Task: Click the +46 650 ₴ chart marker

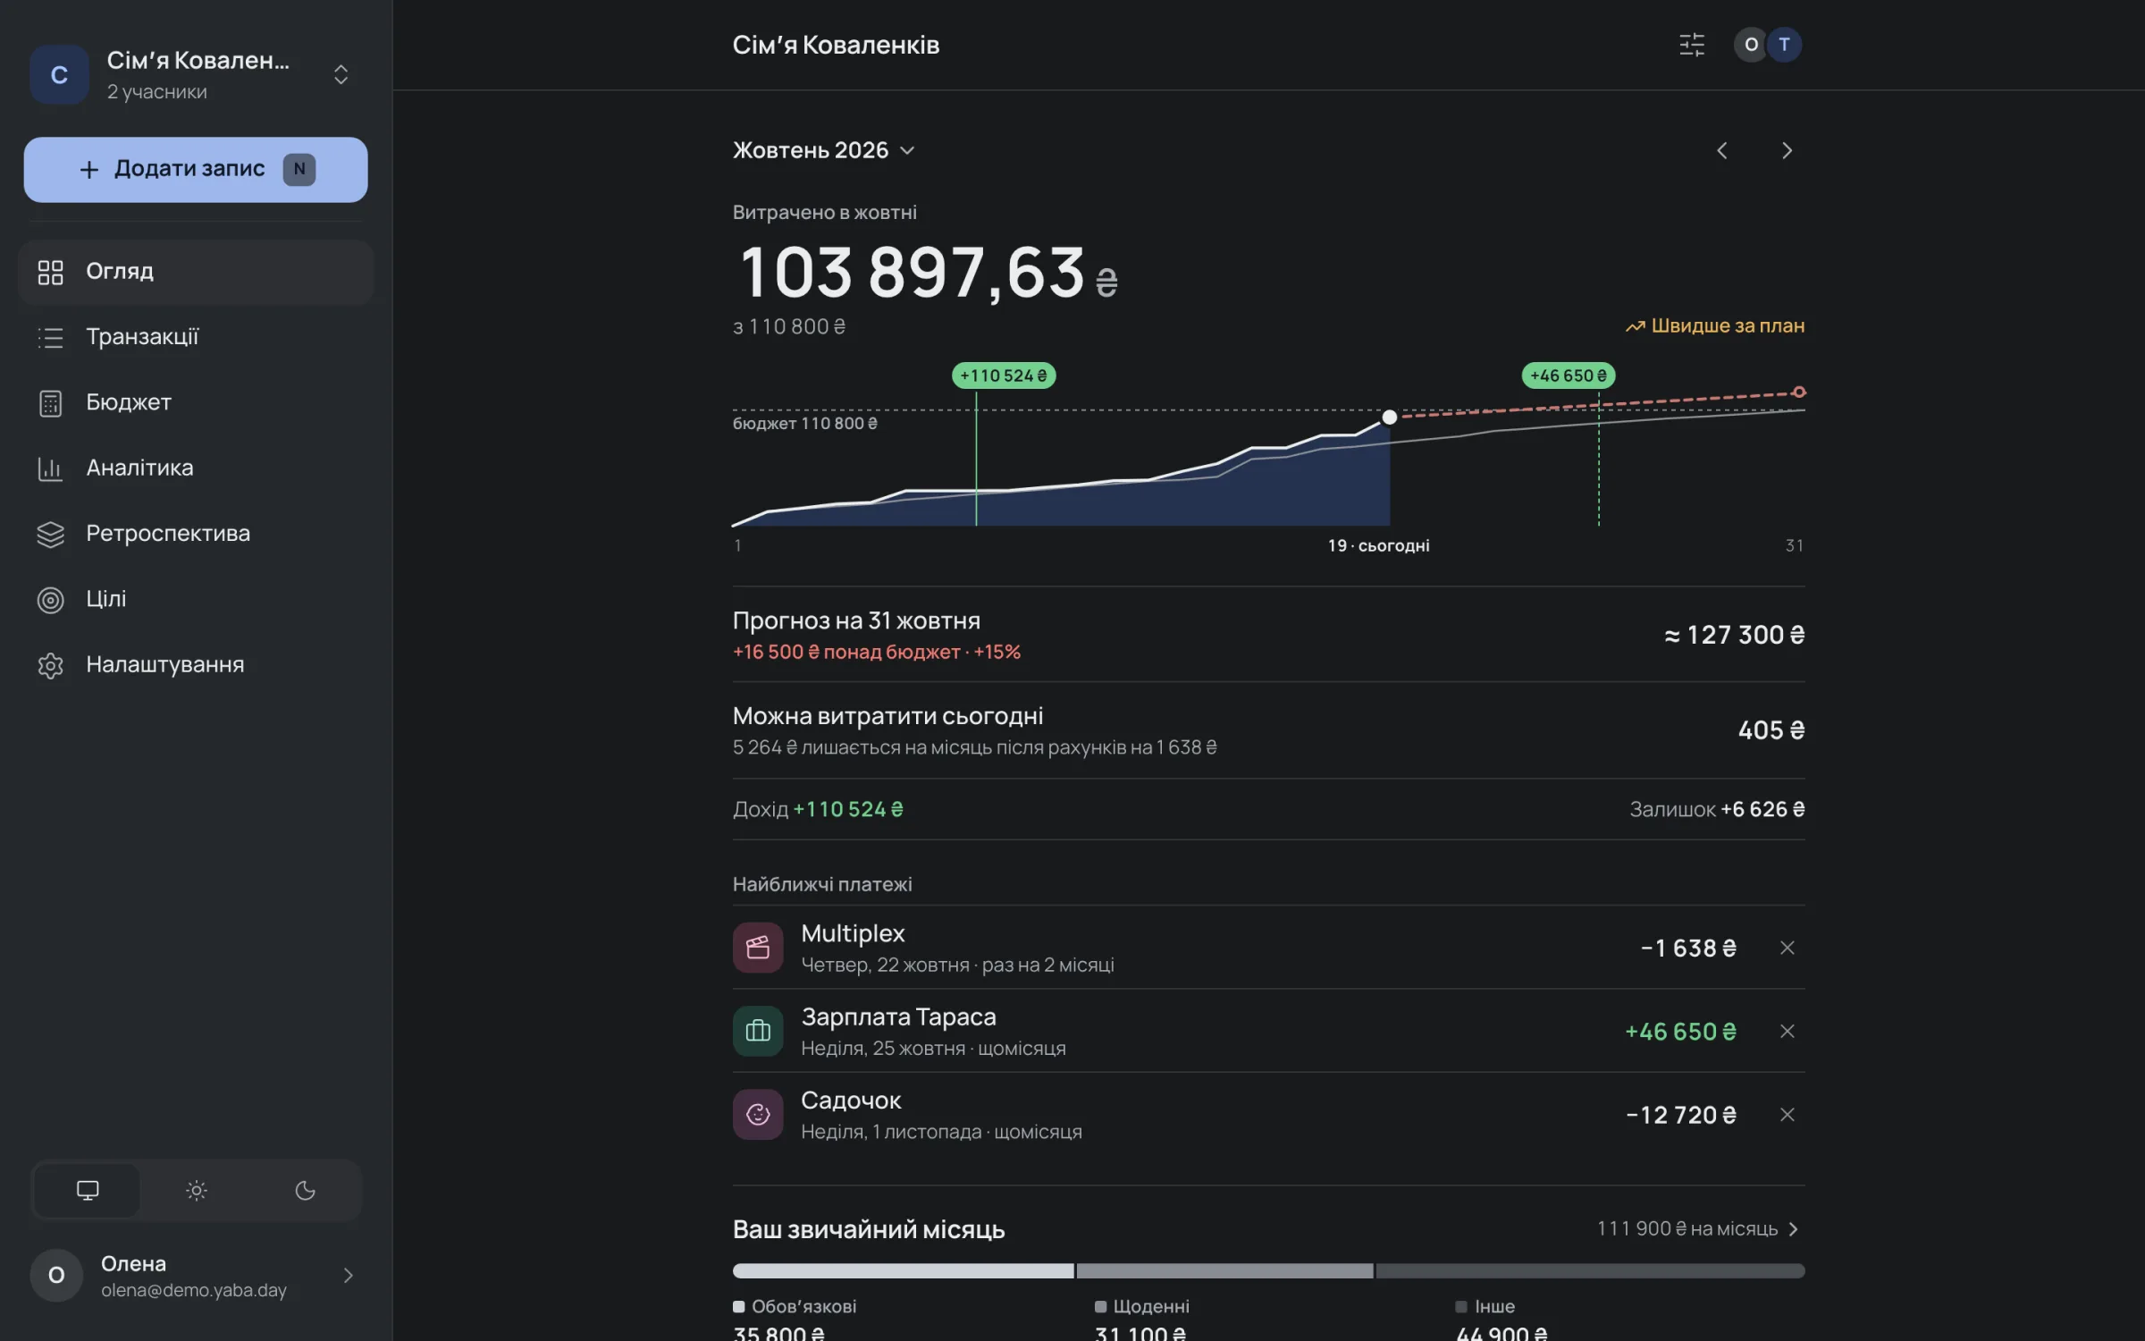Action: pos(1569,375)
